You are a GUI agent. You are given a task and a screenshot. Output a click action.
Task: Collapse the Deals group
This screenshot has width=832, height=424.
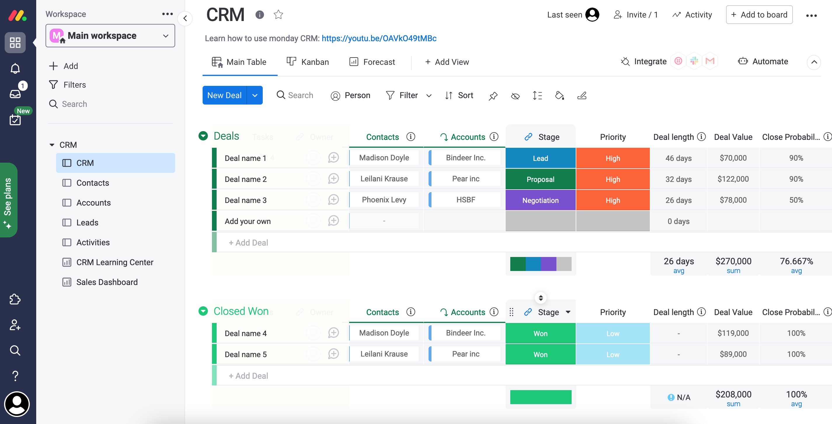203,136
